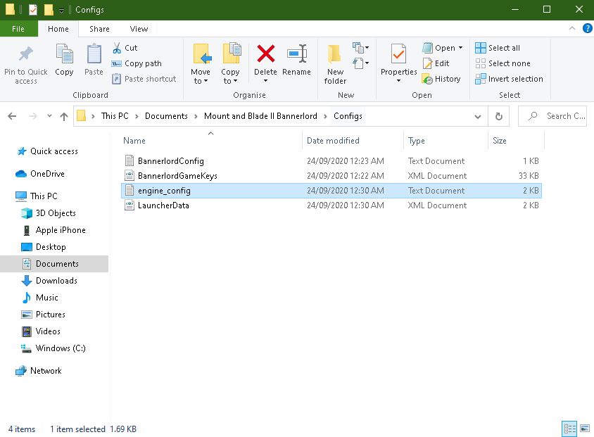
Task: Click Select all
Action: point(498,48)
